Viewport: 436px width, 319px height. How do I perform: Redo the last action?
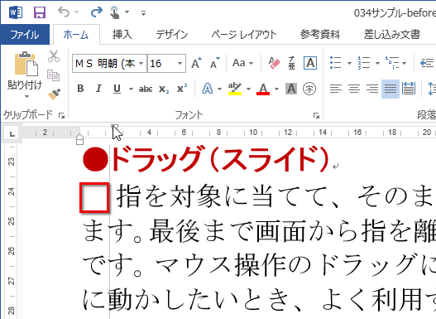97,12
